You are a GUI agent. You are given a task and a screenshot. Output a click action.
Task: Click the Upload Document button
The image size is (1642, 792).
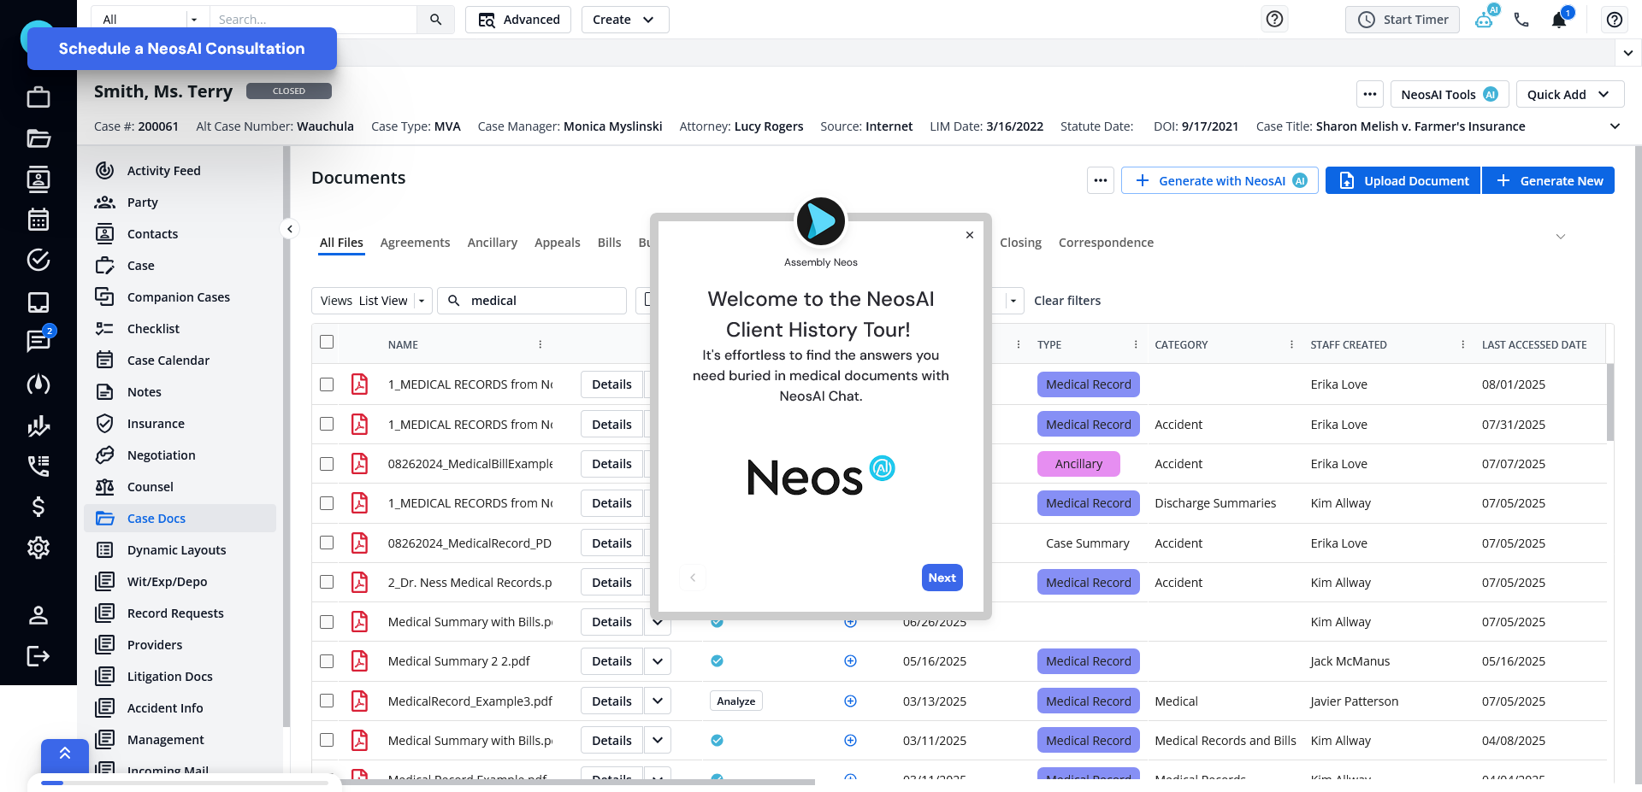[x=1403, y=180]
